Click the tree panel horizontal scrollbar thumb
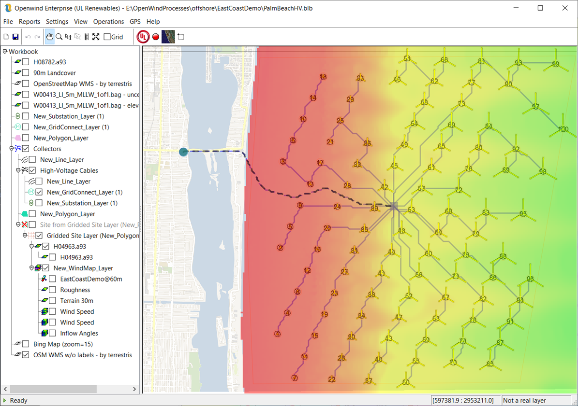Viewport: 578px width, 406px height. coord(53,389)
